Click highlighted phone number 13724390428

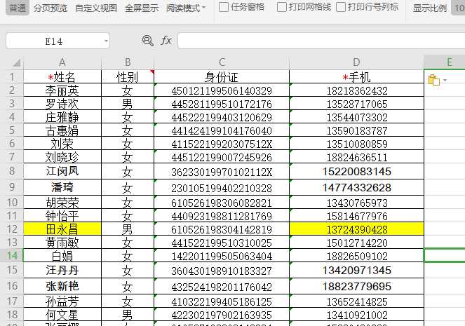356,229
